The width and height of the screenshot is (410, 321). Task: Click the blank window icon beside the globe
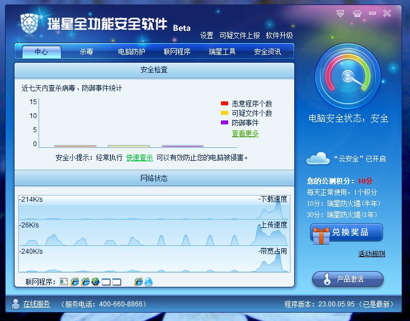coord(106,282)
